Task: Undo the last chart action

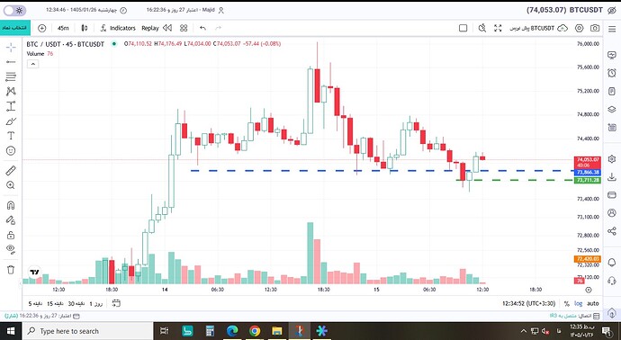Action: (202, 28)
